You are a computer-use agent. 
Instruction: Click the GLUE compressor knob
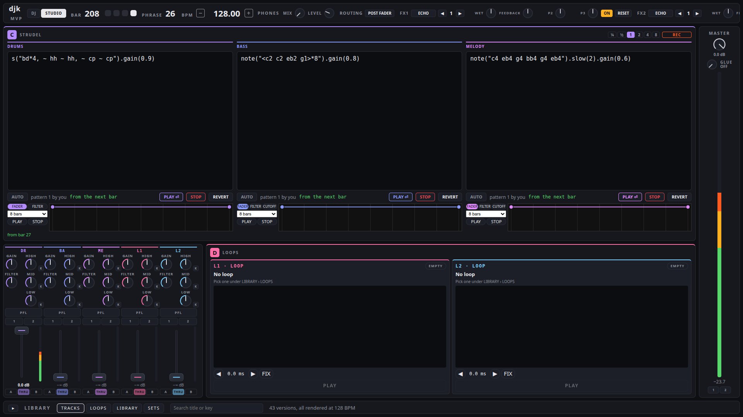[712, 65]
